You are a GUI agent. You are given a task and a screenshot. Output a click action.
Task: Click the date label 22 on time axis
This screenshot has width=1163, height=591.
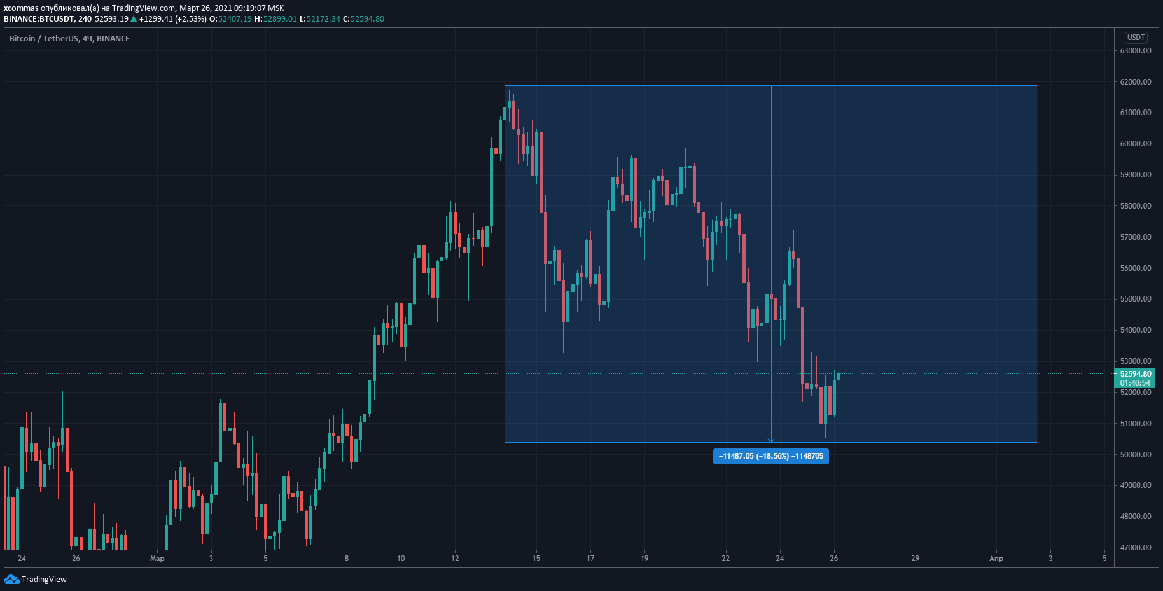click(x=726, y=559)
